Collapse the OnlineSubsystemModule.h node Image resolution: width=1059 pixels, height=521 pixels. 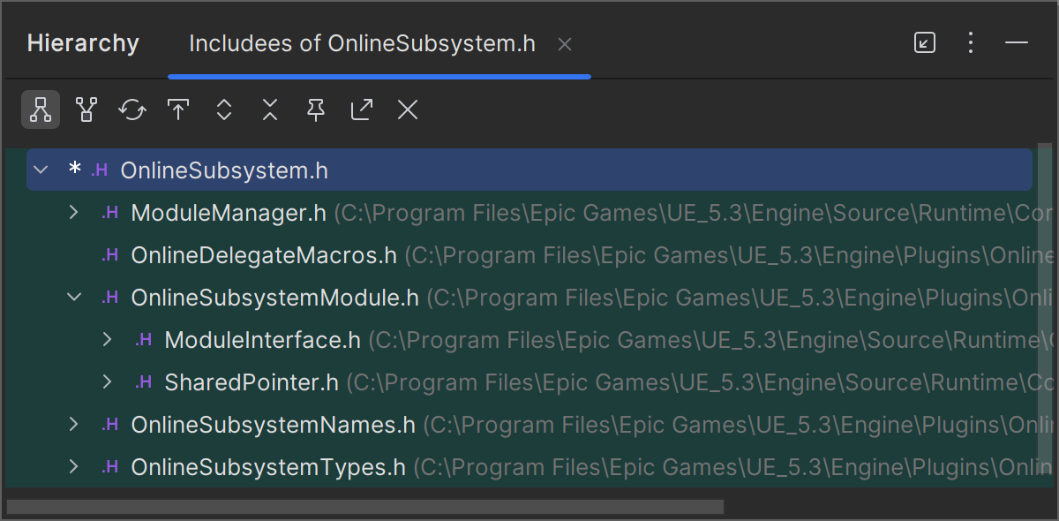pos(74,297)
